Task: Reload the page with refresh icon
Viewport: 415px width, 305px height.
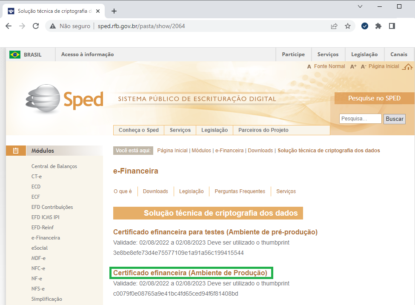Action: (36, 26)
